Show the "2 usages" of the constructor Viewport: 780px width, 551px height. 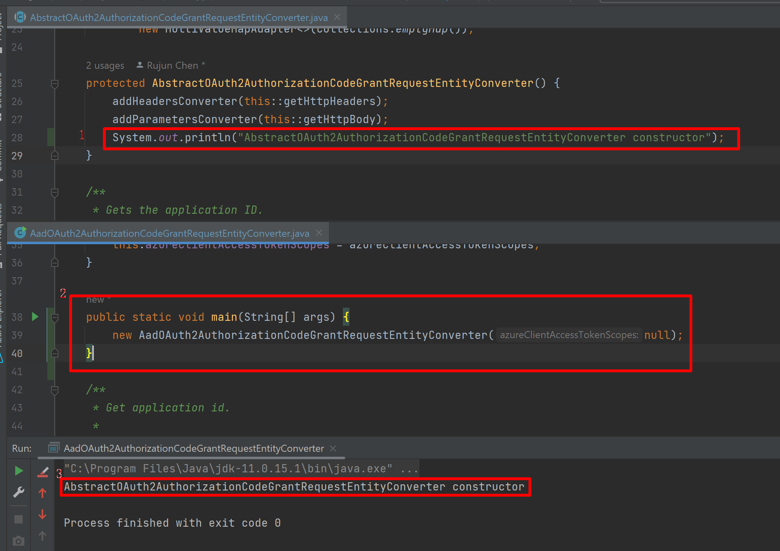click(105, 65)
